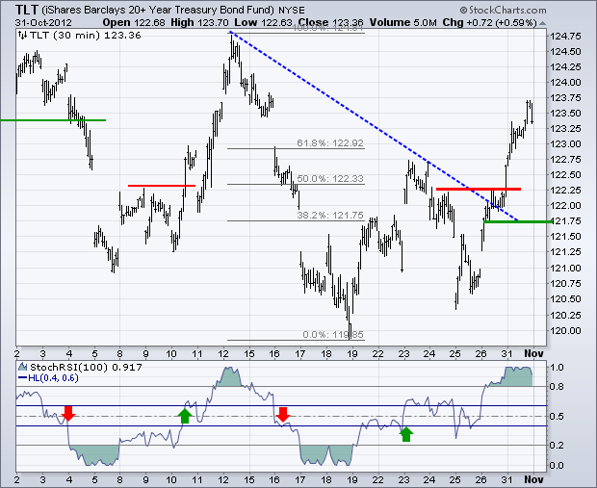Click the TLT (30 min) 123.36 legend text
The height and width of the screenshot is (488, 597).
click(86, 36)
